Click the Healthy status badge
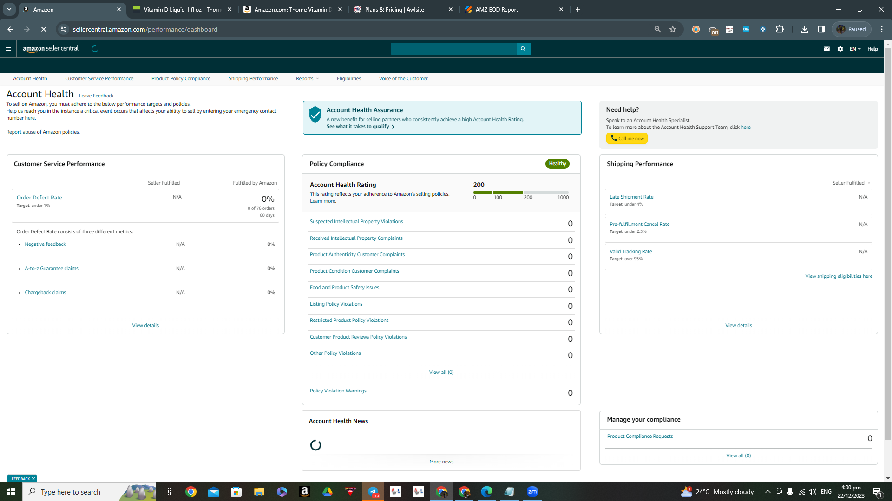Viewport: 892px width, 501px height. coord(557,163)
